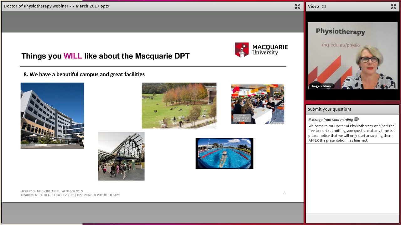Click 'Faculty of Medicine and Health Sciences' footer

[51, 191]
